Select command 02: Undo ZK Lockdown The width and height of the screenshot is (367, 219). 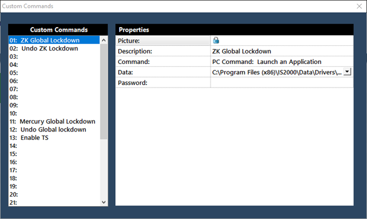tap(54, 48)
